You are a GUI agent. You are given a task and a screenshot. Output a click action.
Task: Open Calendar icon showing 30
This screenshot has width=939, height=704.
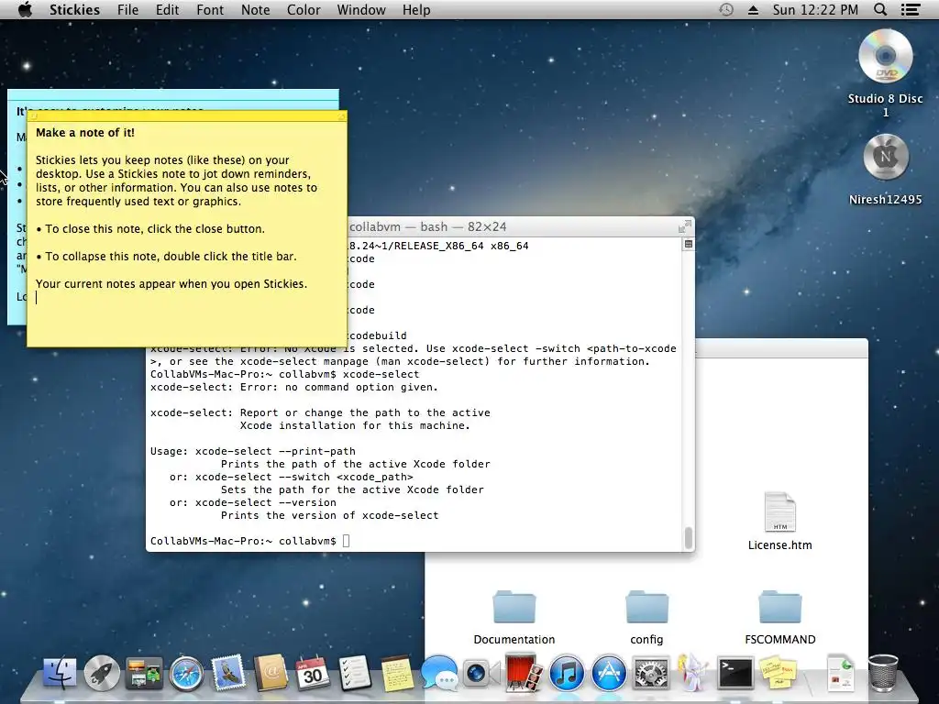coord(313,672)
